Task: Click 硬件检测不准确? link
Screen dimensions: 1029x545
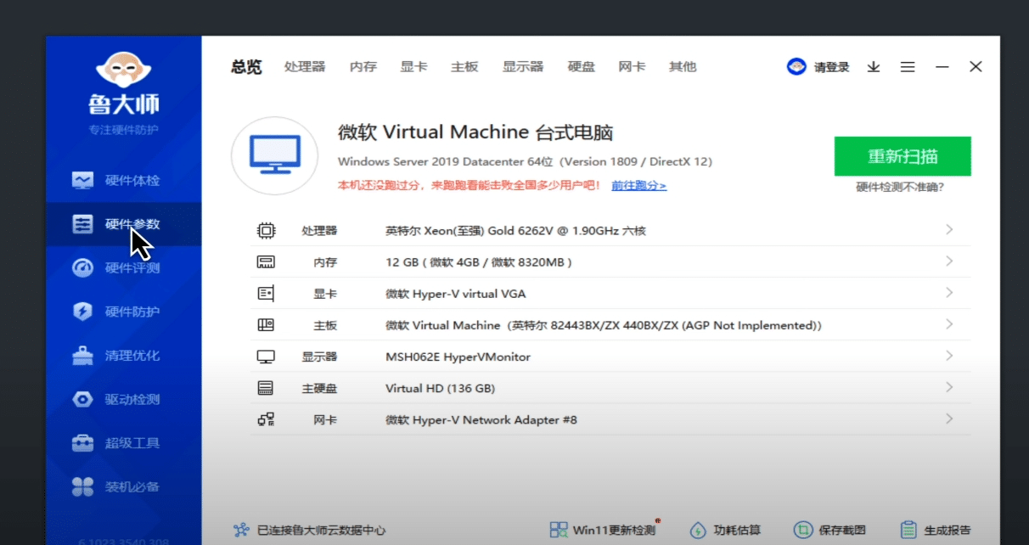Action: [x=901, y=188]
